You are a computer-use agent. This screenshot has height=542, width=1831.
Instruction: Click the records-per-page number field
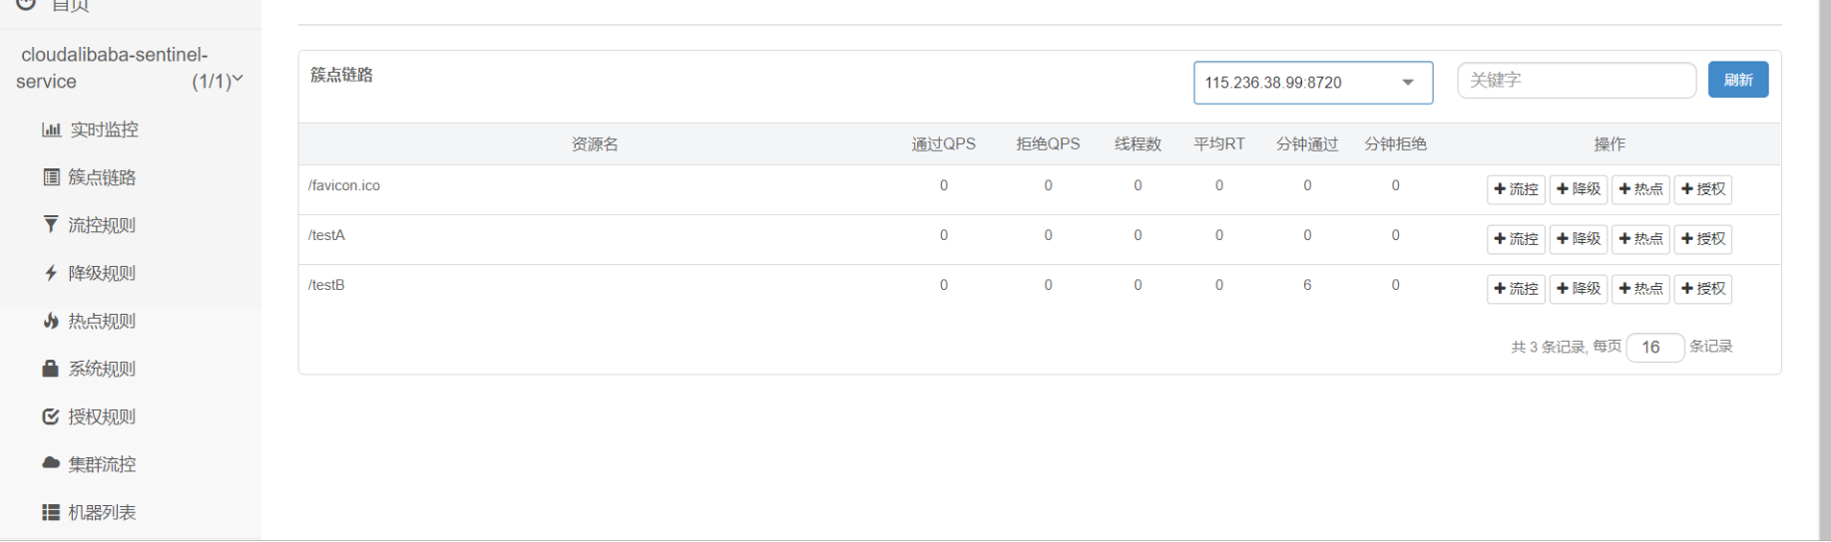1654,347
